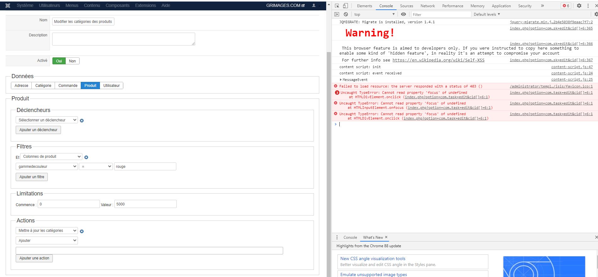Open the Mettre à jour les catégories dropdown
This screenshot has height=277, width=598.
pos(47,231)
